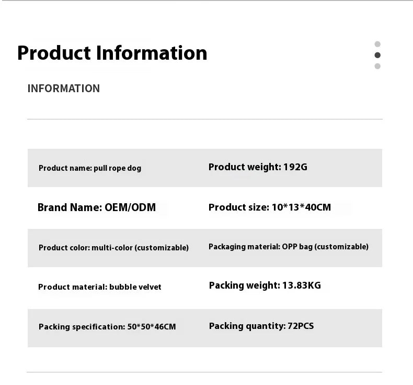Screen dimensions: 413x385
Task: Click the 'Brand Name:' label
Action: [x=70, y=207]
